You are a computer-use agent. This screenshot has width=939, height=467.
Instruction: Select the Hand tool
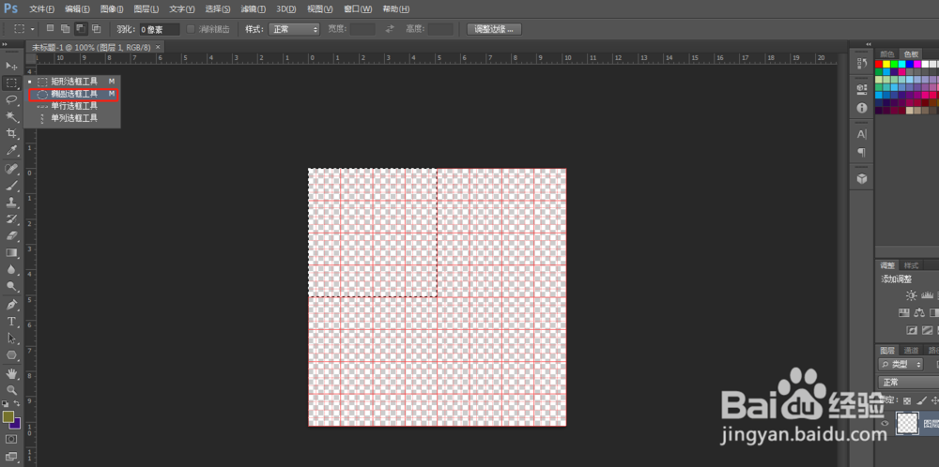11,374
